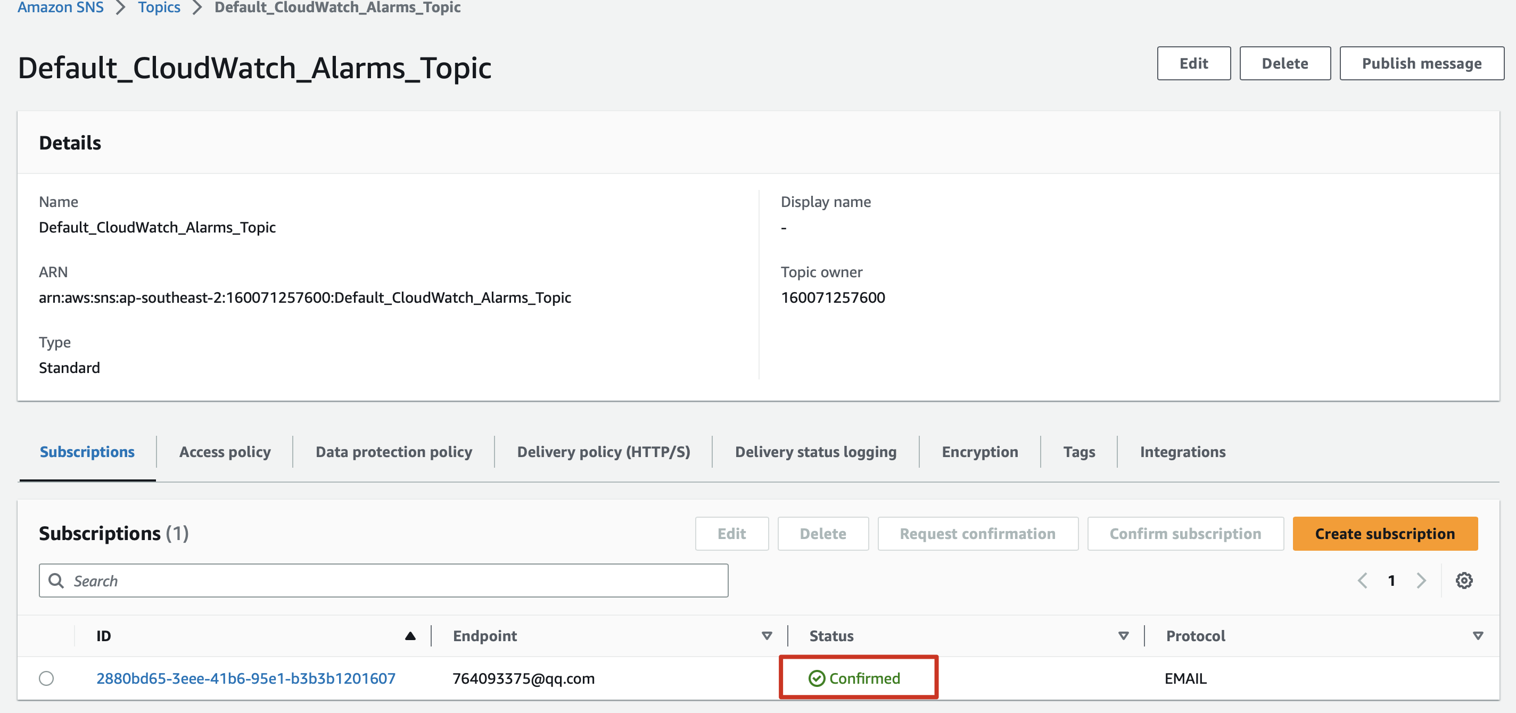Go to next subscriptions page arrow
The width and height of the screenshot is (1516, 713).
[1421, 581]
